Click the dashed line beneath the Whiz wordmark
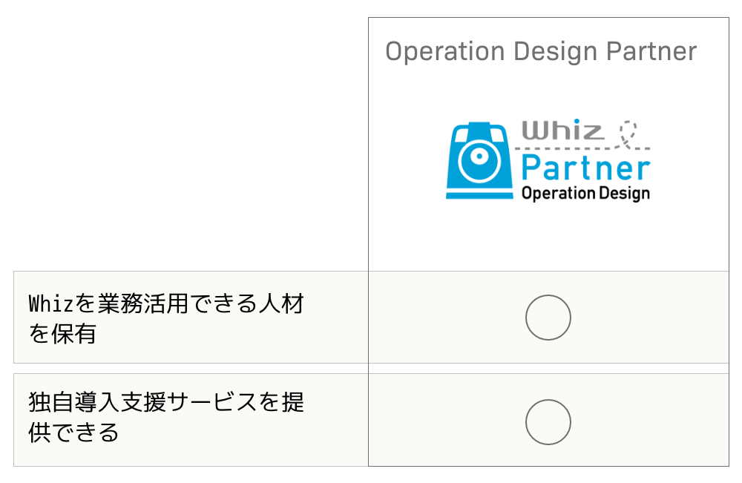Image resolution: width=742 pixels, height=483 pixels. coord(582,148)
